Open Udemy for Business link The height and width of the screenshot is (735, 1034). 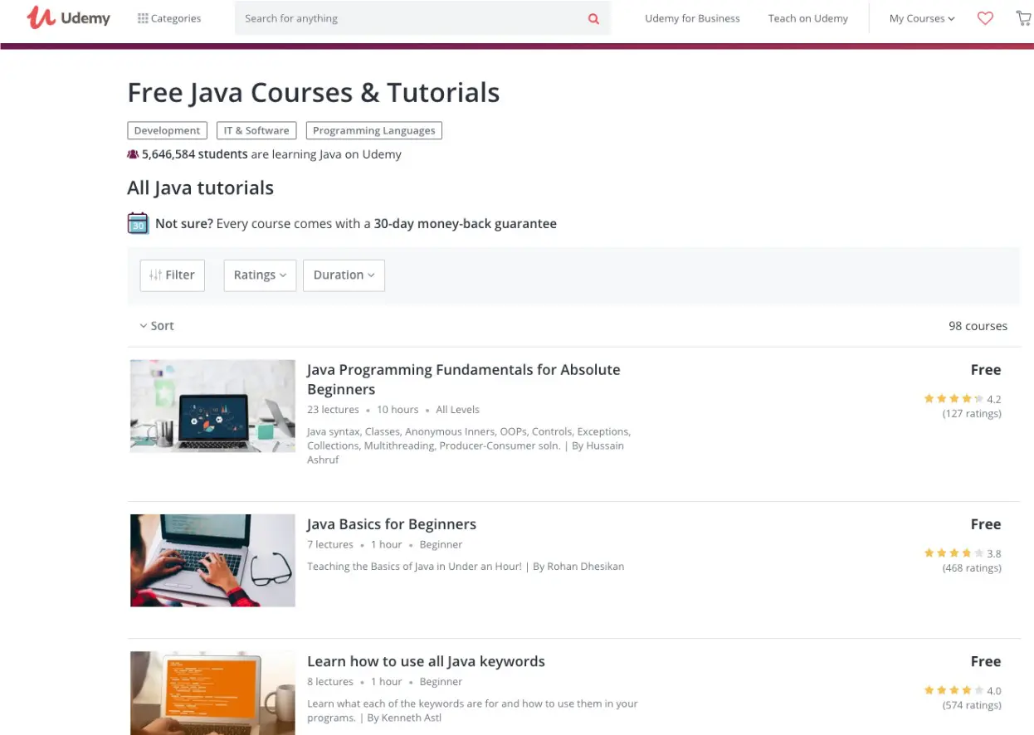pyautogui.click(x=692, y=18)
